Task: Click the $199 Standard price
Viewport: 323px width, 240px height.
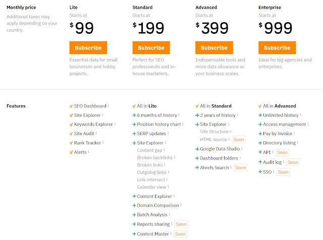Action: point(148,28)
